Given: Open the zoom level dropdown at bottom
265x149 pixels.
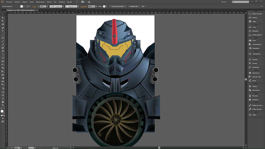Looking at the screenshot, I should point(21,148).
